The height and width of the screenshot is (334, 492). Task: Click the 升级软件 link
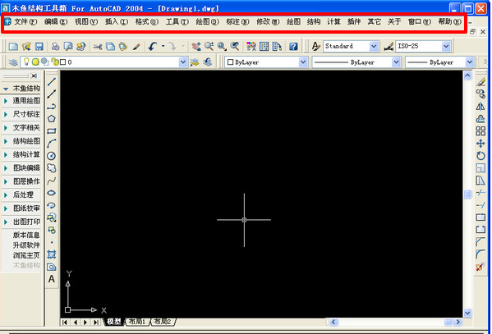point(26,245)
